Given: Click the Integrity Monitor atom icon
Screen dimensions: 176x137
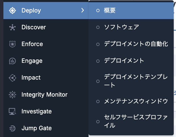Looking at the screenshot, I should [12, 94].
